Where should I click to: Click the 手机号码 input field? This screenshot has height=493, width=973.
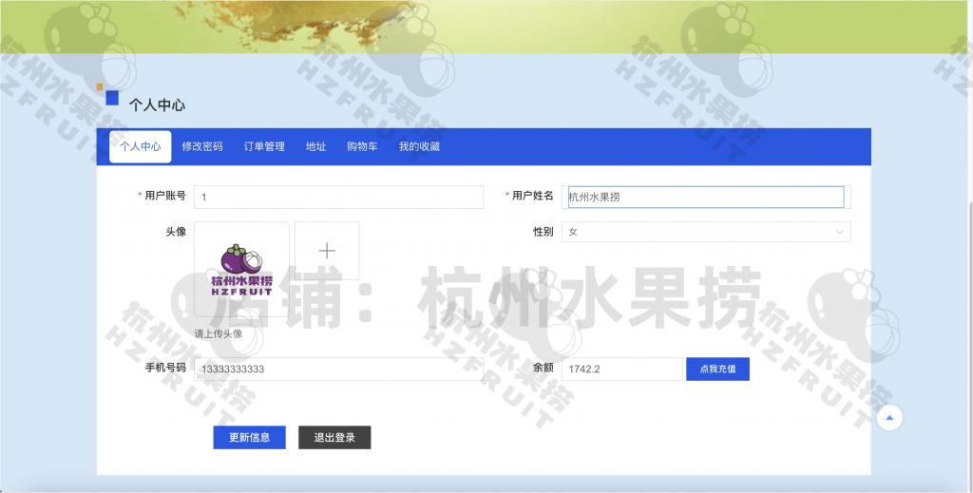(339, 369)
